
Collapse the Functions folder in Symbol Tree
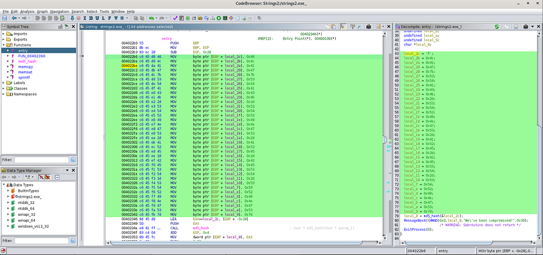click(4, 45)
